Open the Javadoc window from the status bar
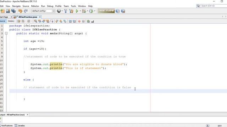227x127 pixels. (20, 126)
